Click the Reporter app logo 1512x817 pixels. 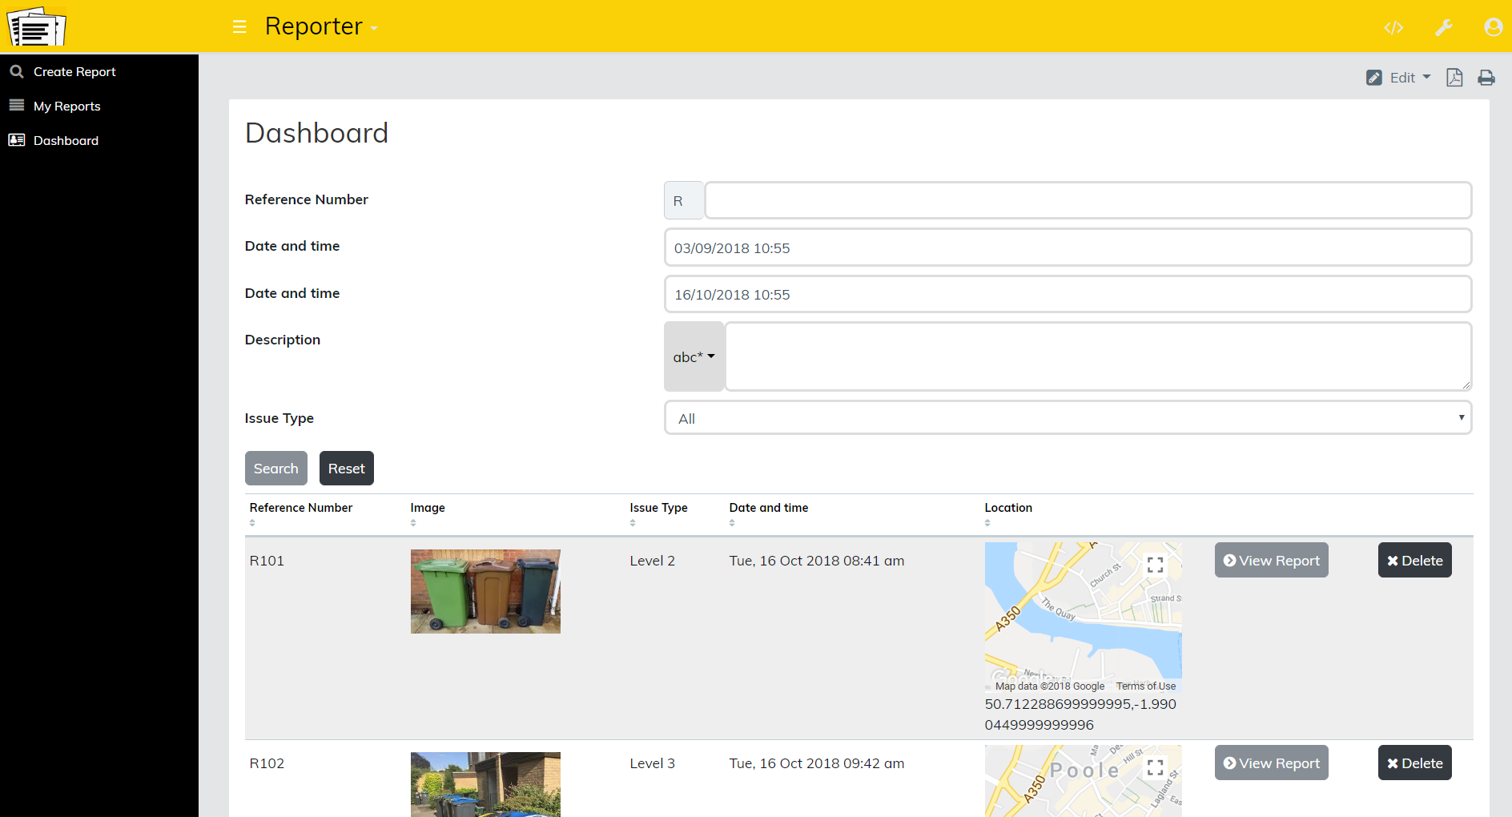(x=36, y=27)
